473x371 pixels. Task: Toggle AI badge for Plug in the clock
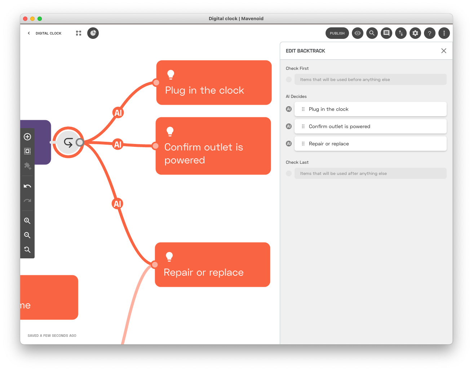pyautogui.click(x=289, y=109)
